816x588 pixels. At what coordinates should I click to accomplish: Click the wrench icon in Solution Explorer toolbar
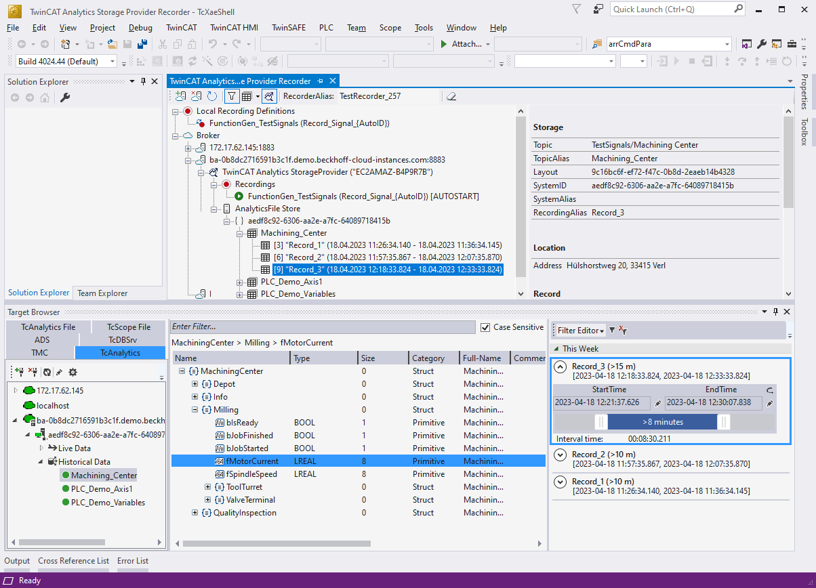tap(66, 98)
